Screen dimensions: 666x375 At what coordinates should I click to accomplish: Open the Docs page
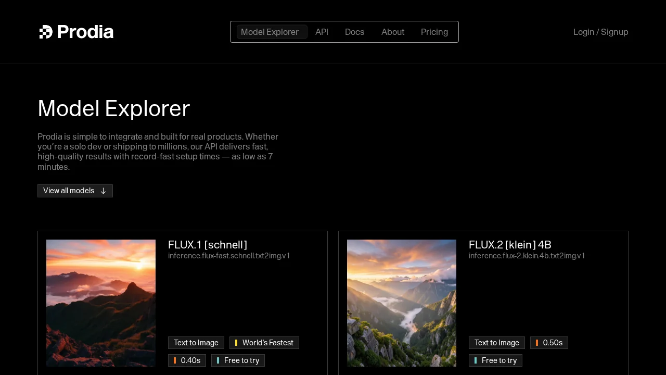[355, 32]
